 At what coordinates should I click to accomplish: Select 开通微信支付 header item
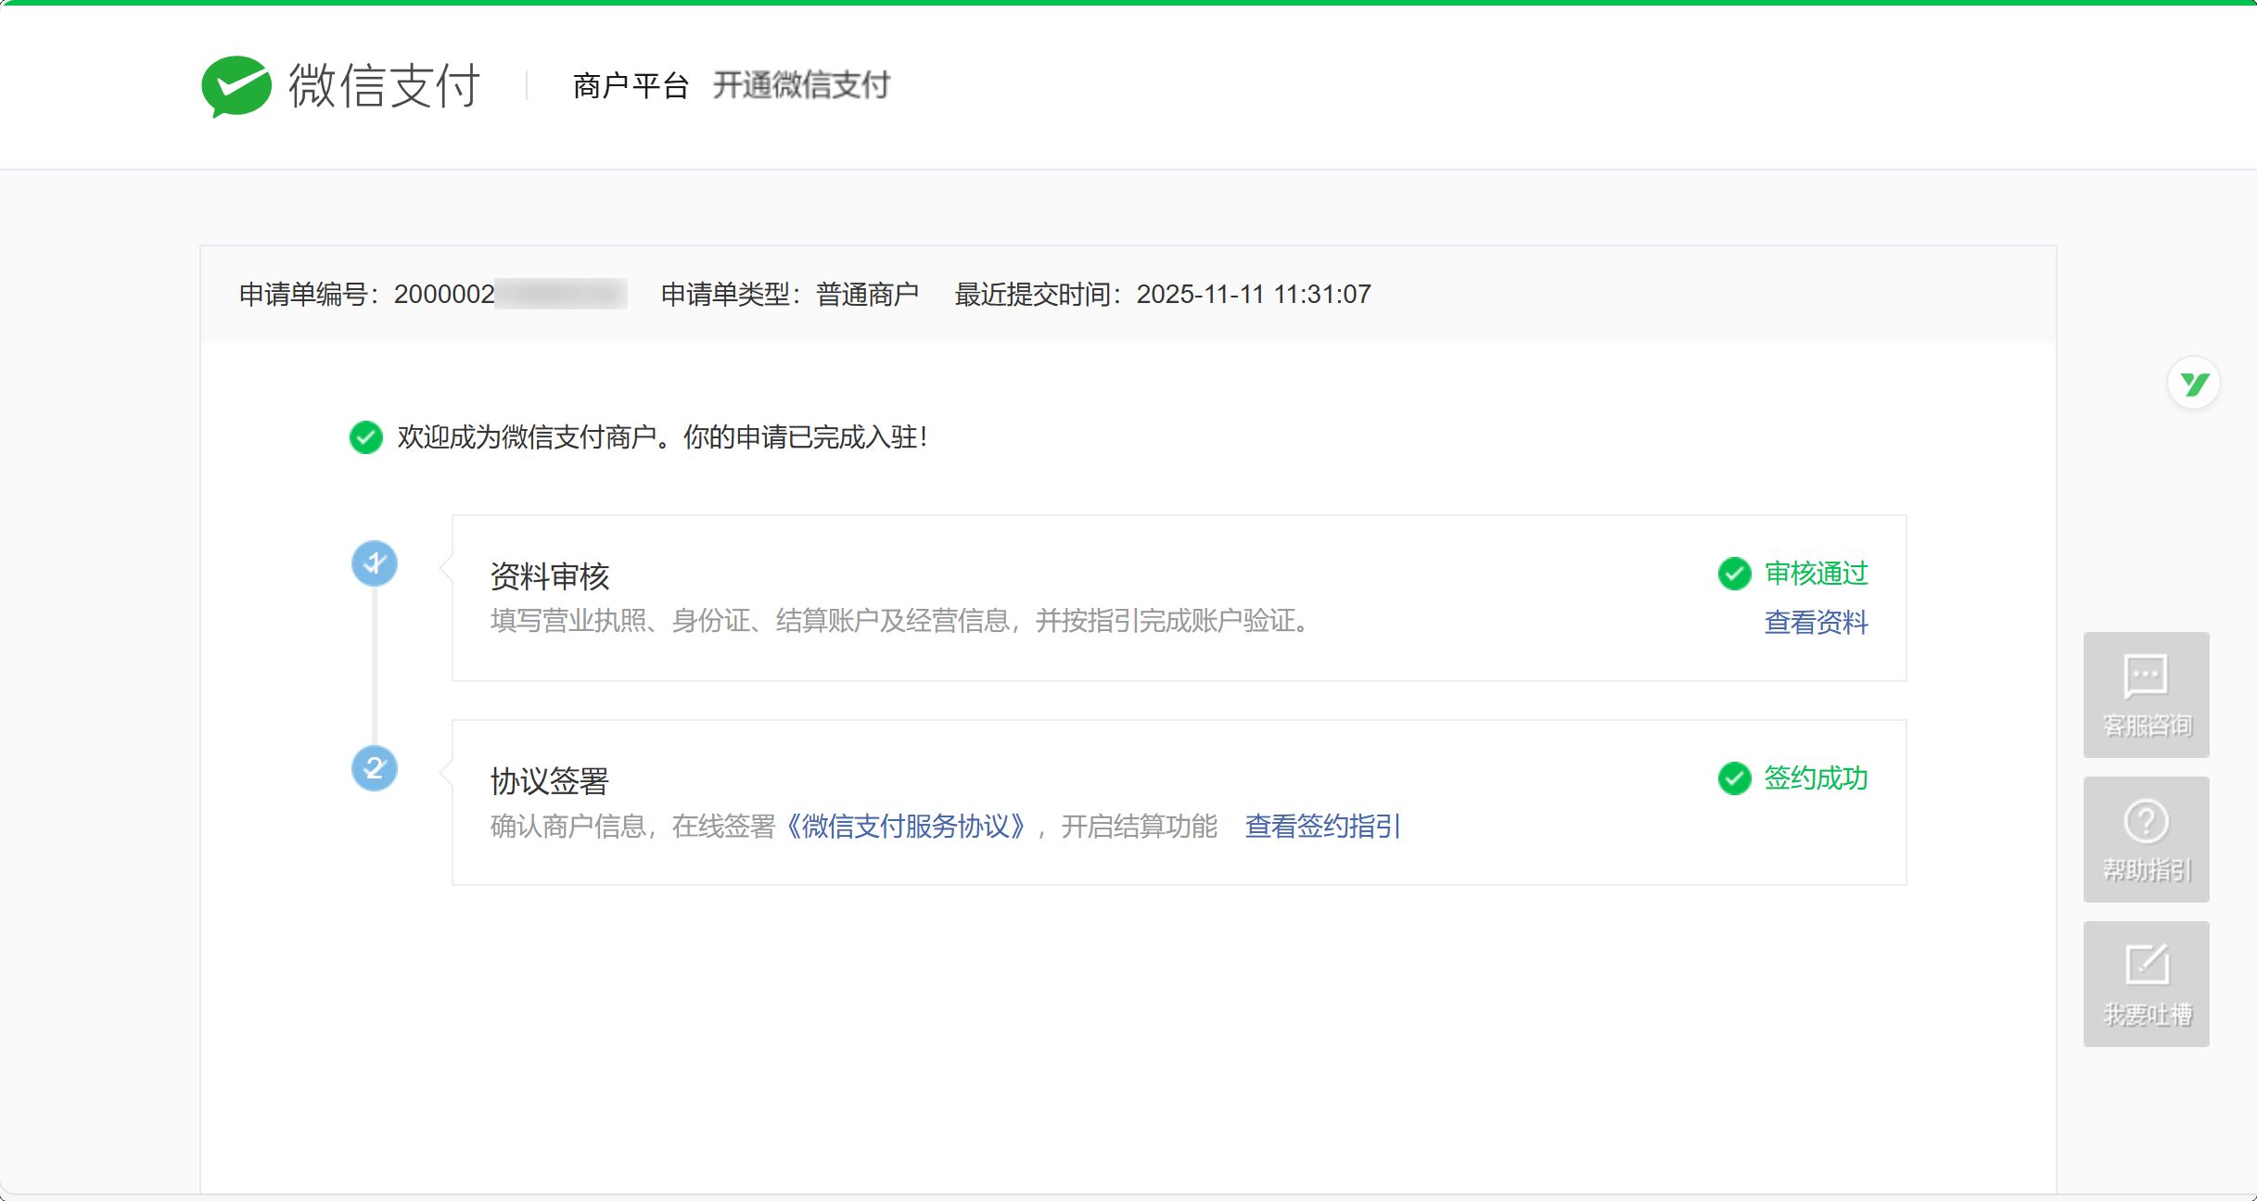click(801, 85)
